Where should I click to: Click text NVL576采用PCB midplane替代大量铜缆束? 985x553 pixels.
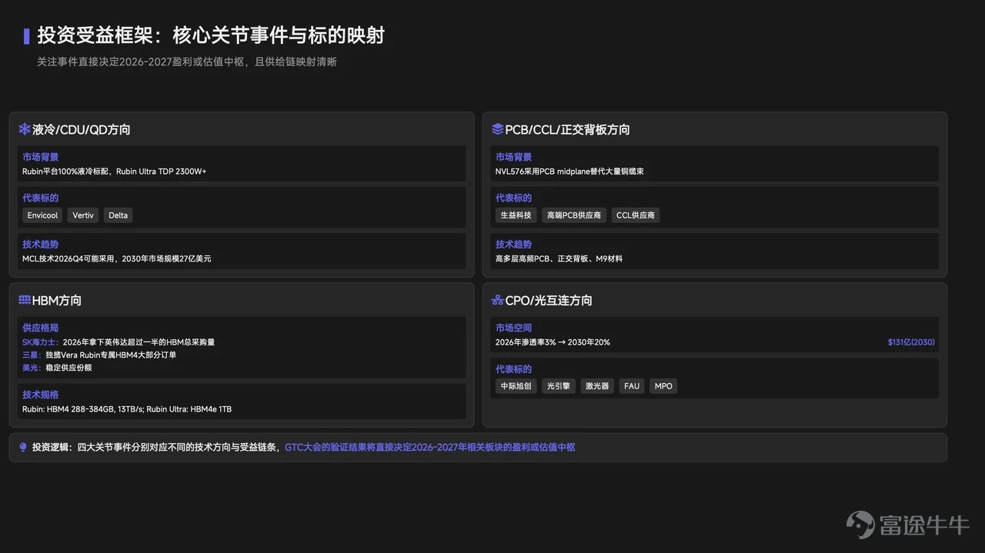pyautogui.click(x=569, y=172)
